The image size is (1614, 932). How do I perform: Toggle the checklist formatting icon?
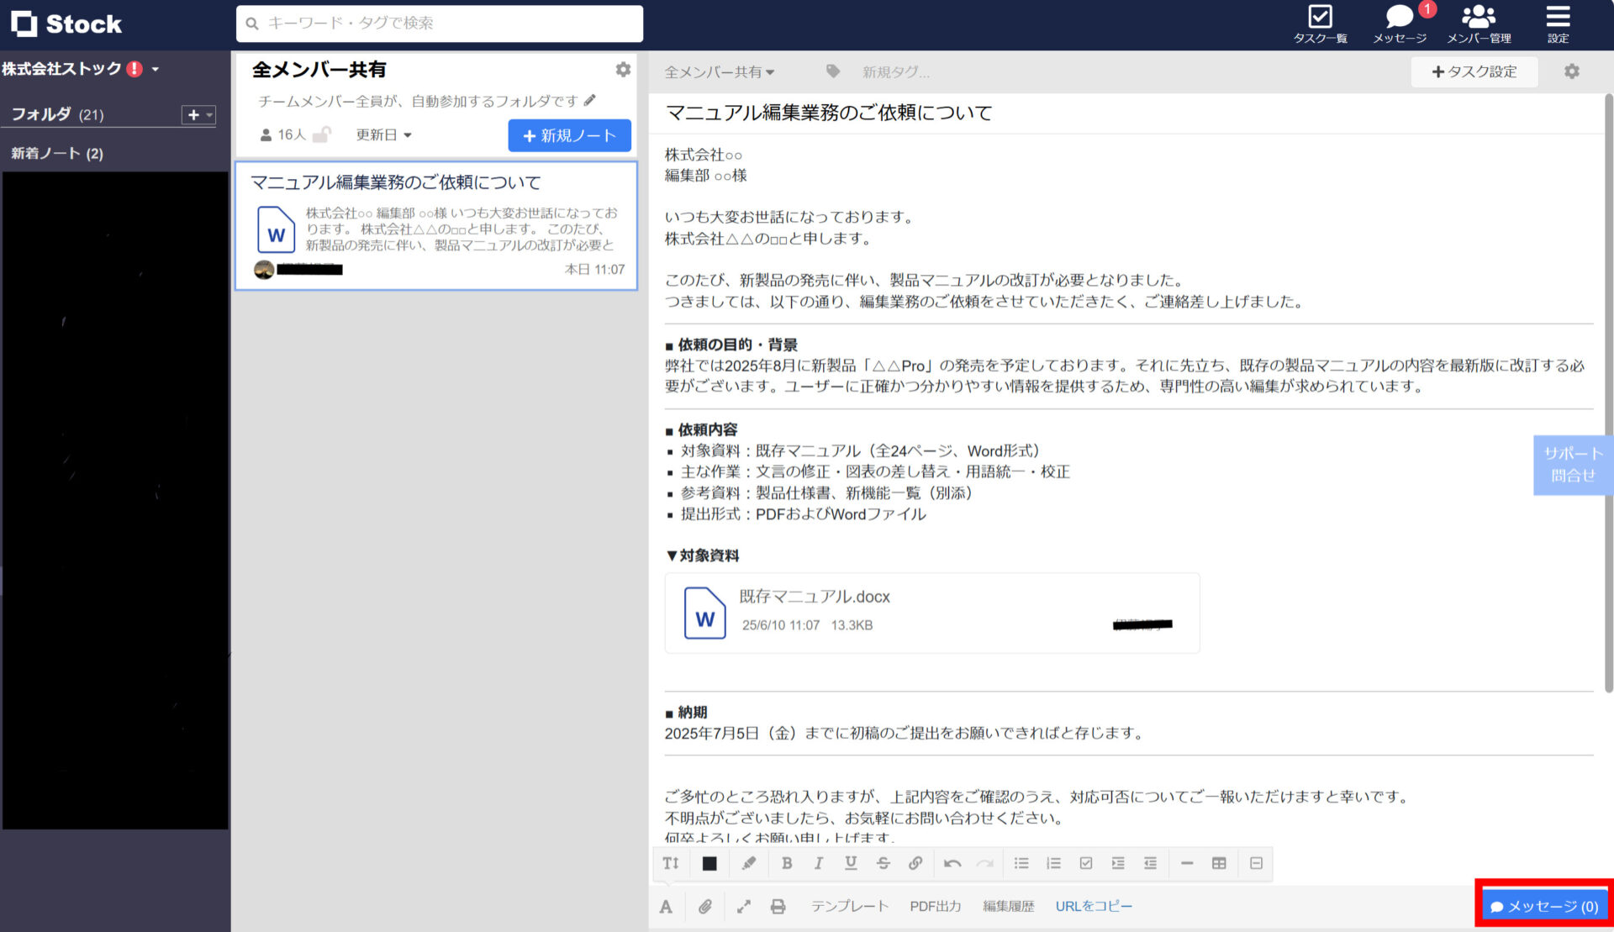coord(1085,863)
